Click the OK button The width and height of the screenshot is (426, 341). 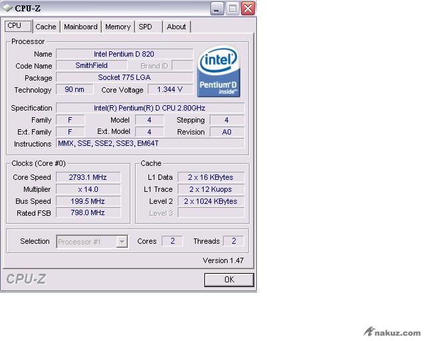click(229, 280)
